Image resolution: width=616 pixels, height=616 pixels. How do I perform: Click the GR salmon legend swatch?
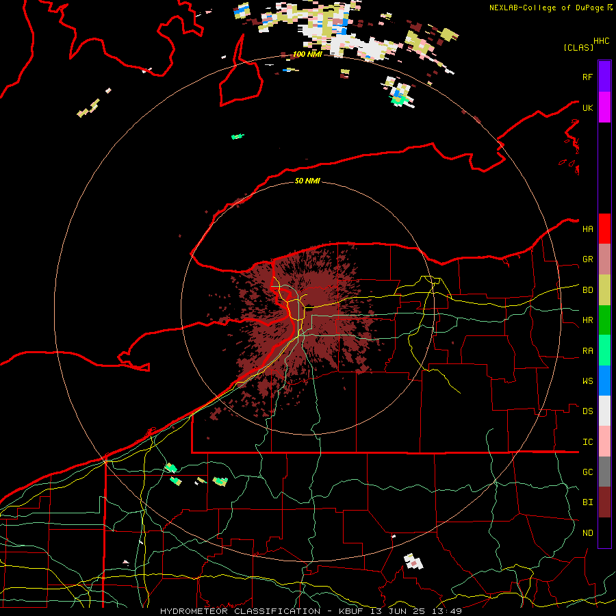point(604,259)
